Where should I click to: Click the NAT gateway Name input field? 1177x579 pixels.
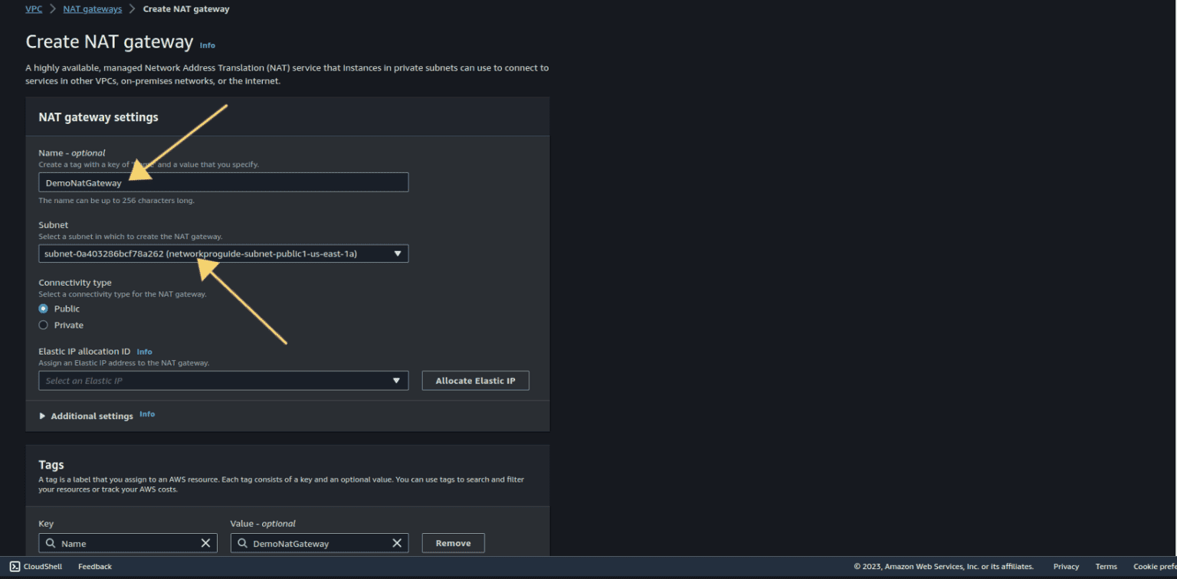coord(222,182)
